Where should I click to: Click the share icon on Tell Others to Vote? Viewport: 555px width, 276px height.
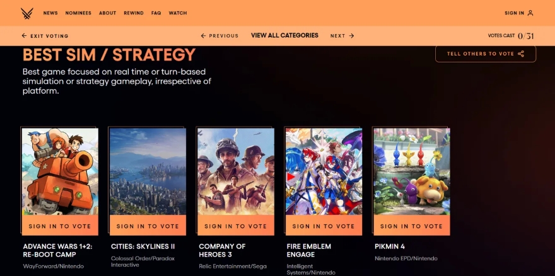521,54
